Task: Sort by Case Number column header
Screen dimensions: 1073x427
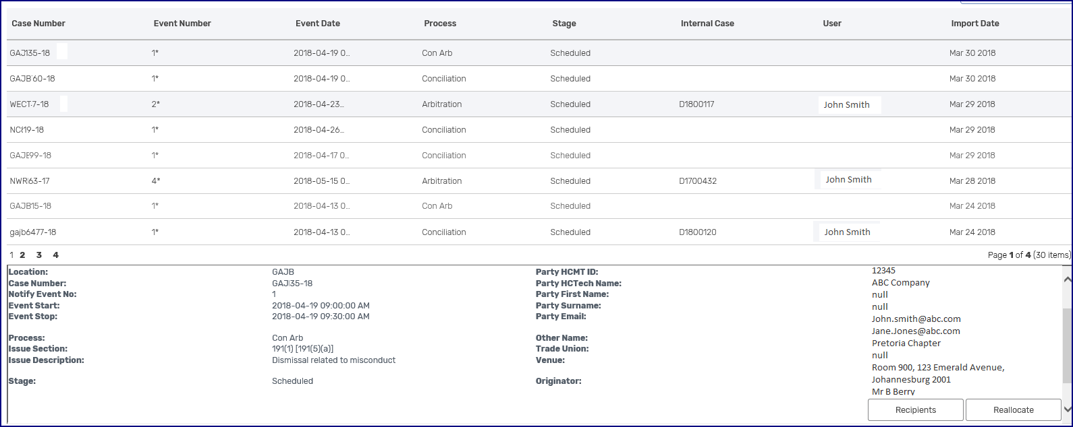Action: [x=38, y=24]
